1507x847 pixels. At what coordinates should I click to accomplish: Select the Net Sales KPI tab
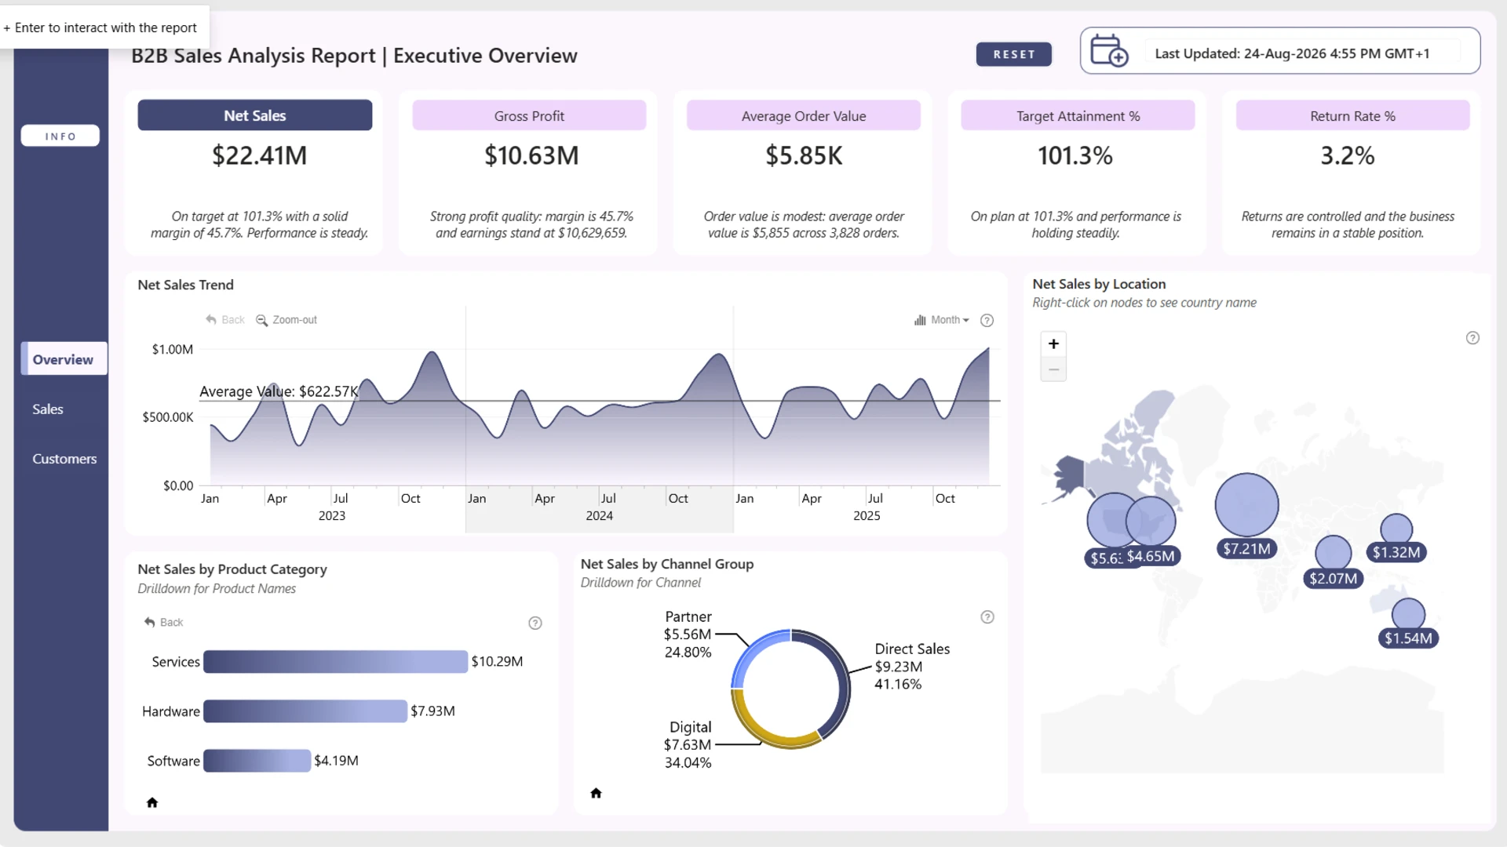pos(255,115)
